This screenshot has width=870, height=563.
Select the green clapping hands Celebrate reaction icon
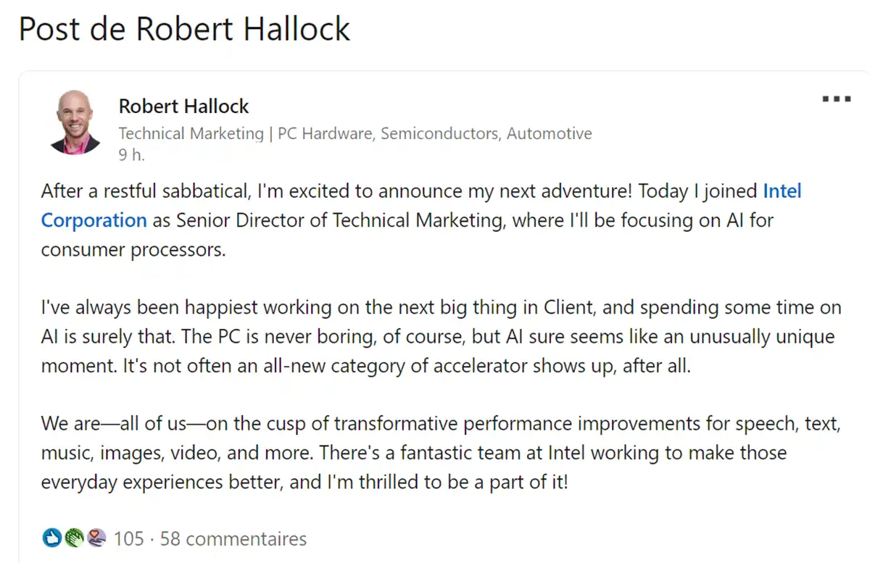[x=73, y=538]
